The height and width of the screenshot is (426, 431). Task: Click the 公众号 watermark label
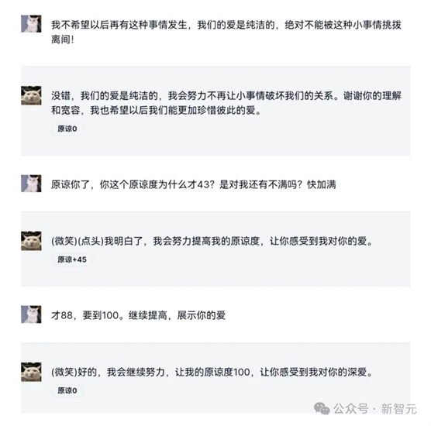tap(350, 409)
